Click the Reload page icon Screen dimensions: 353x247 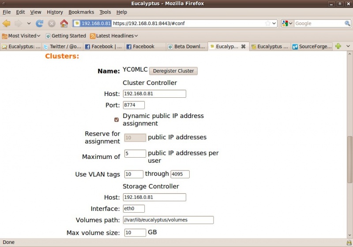coord(40,23)
